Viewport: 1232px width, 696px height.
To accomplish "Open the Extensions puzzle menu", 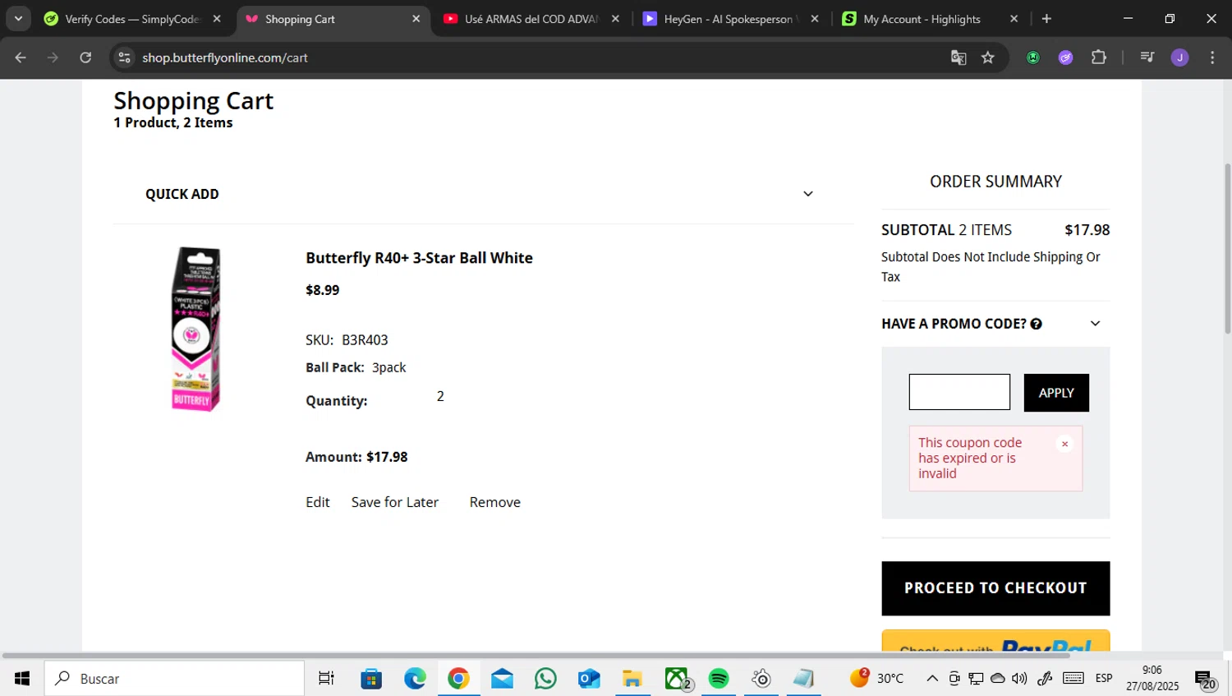I will point(1099,58).
